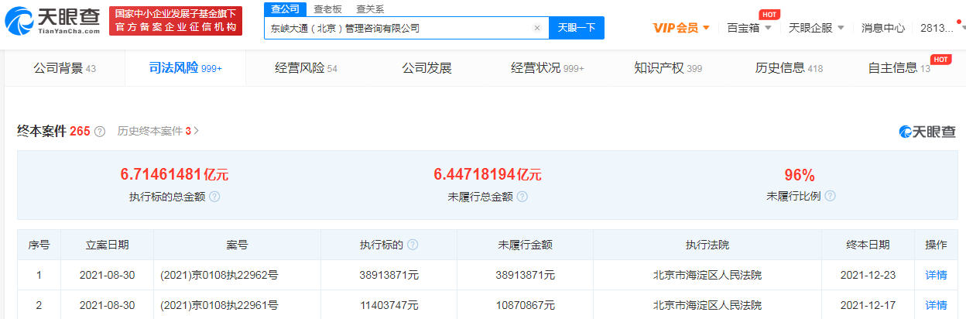Click 终本日期 2021-12-17 cell
Image resolution: width=966 pixels, height=319 pixels.
click(x=868, y=305)
